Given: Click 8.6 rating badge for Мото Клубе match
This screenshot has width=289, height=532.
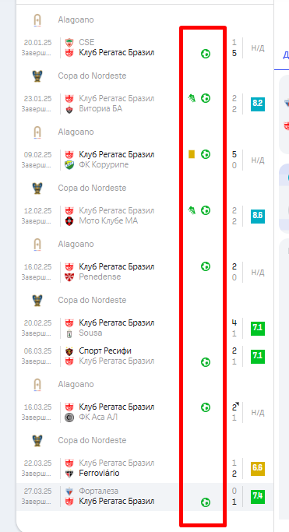Looking at the screenshot, I should (x=258, y=216).
